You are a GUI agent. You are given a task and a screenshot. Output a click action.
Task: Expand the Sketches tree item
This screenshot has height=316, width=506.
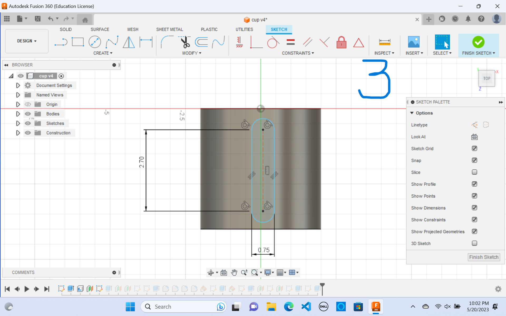coord(18,123)
